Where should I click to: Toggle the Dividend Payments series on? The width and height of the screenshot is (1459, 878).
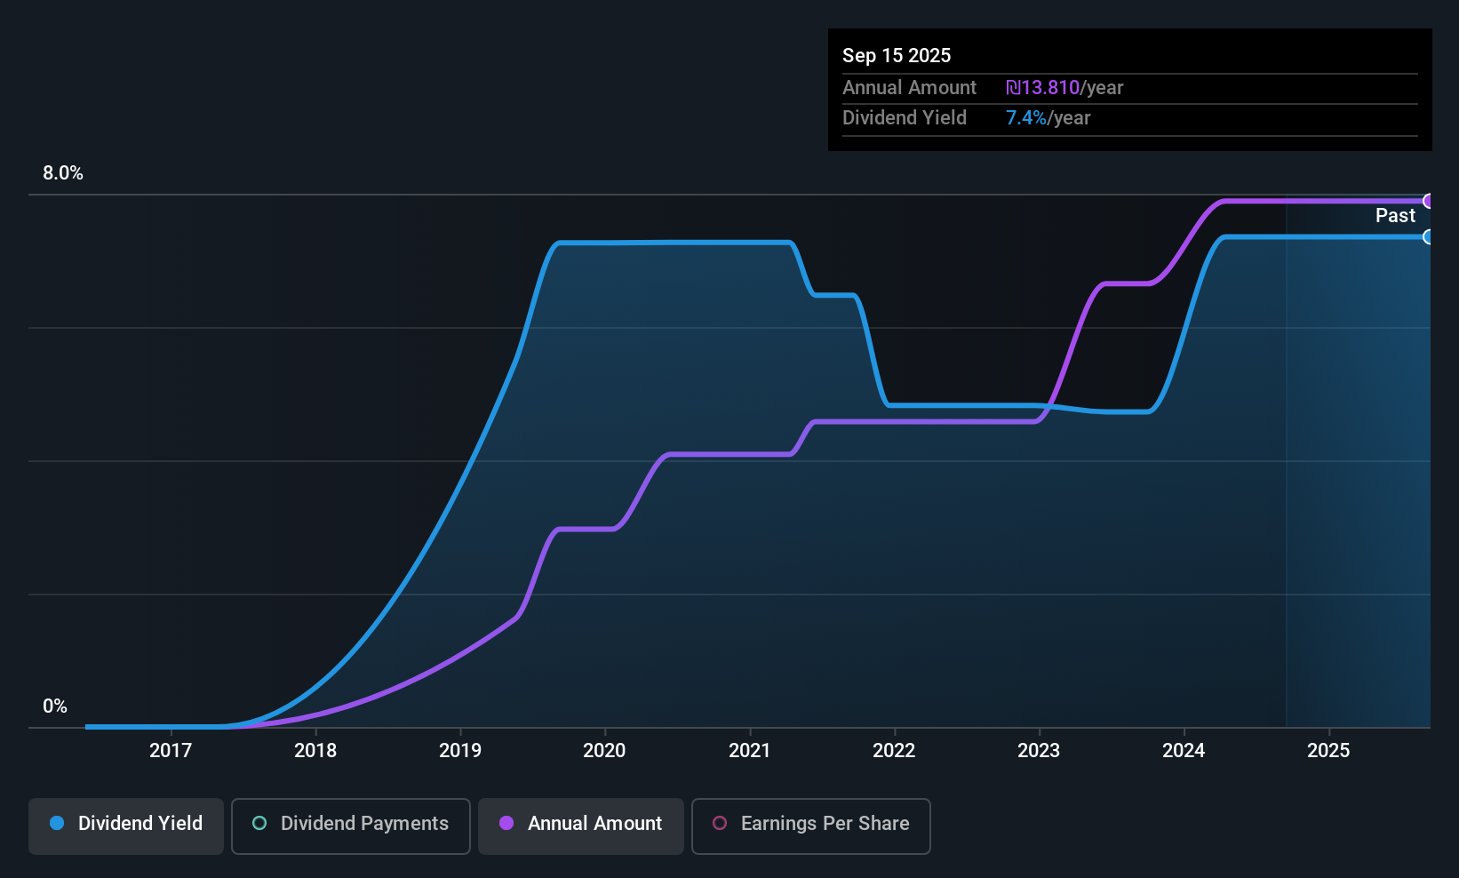coord(350,826)
